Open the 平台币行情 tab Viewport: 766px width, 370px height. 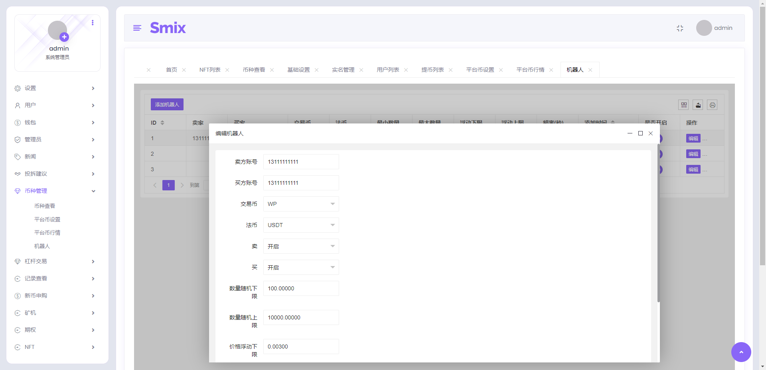pyautogui.click(x=530, y=70)
